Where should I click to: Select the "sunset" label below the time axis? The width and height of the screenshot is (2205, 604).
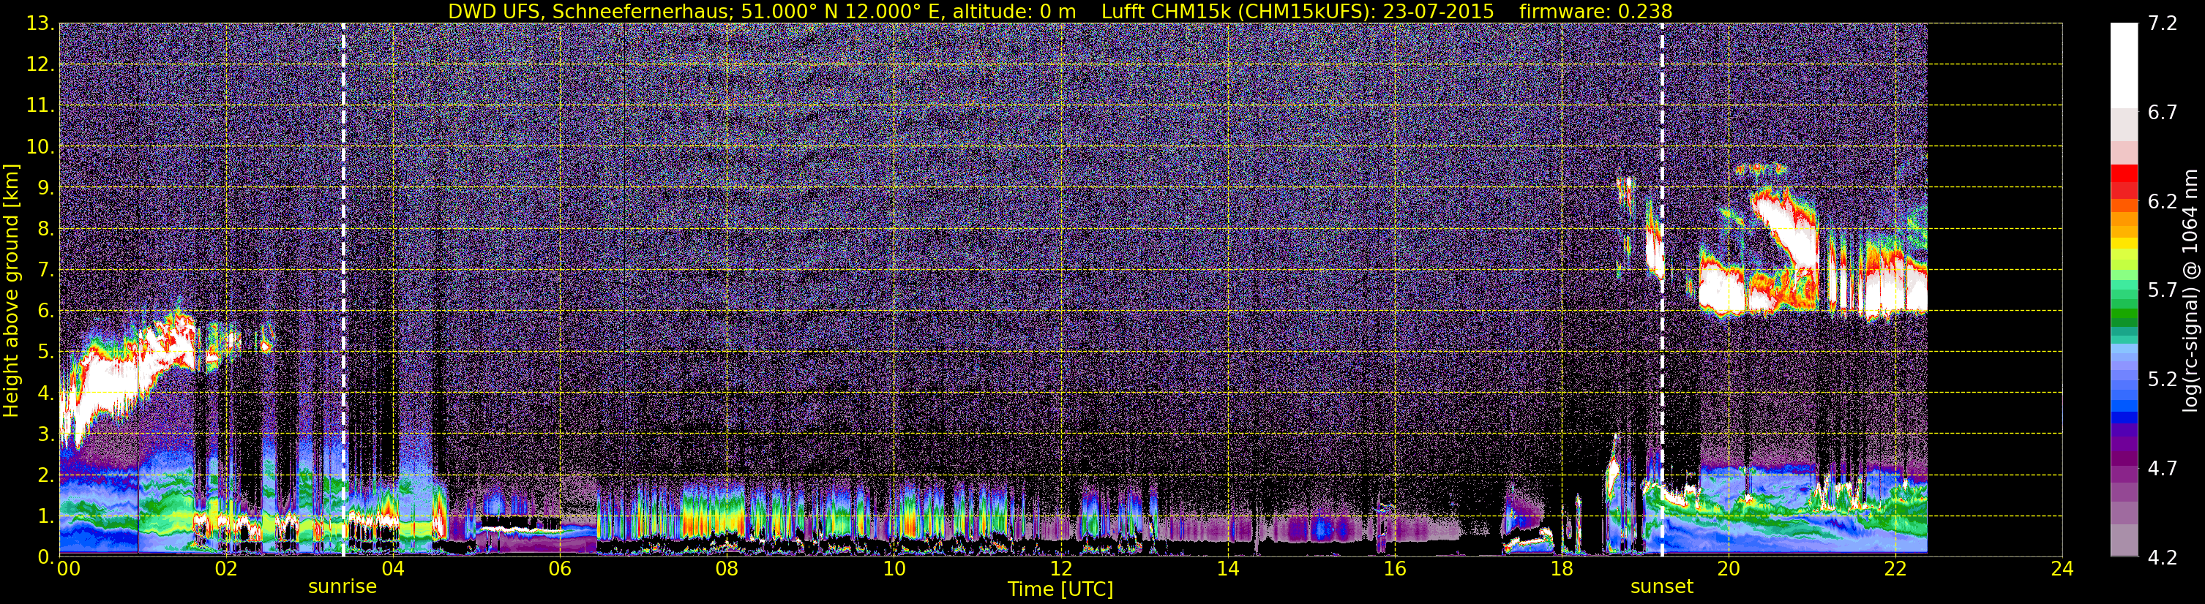click(1661, 587)
